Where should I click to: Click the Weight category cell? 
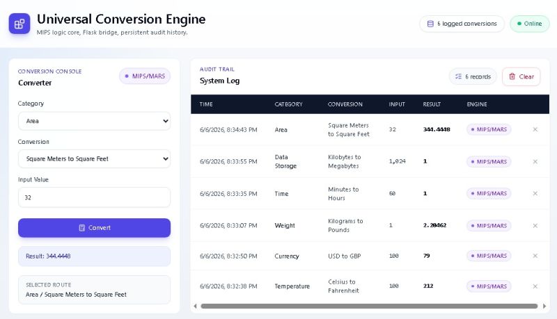coord(285,226)
